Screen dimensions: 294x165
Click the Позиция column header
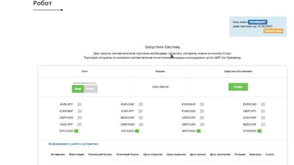coord(240,154)
